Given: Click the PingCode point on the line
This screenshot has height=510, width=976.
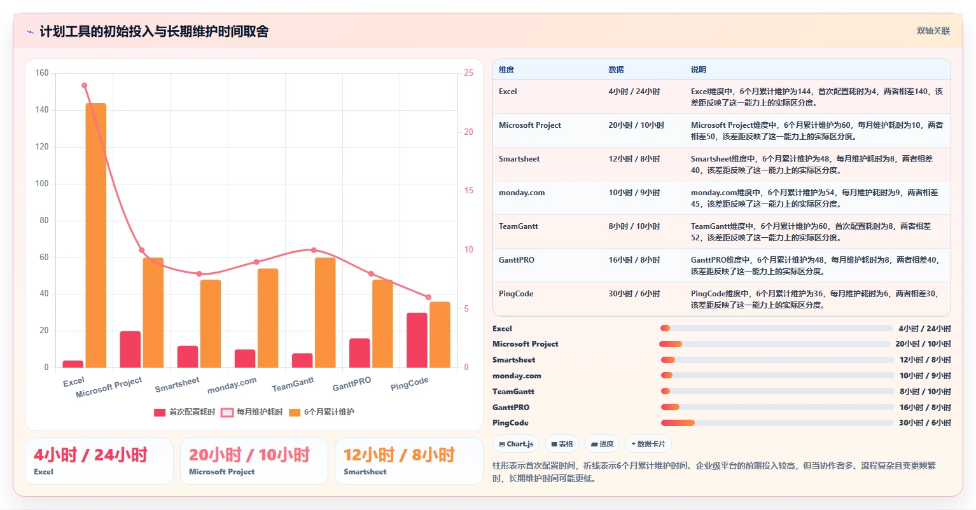Looking at the screenshot, I should [x=428, y=297].
